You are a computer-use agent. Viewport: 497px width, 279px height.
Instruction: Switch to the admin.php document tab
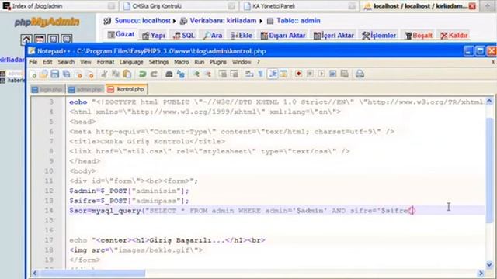(85, 90)
